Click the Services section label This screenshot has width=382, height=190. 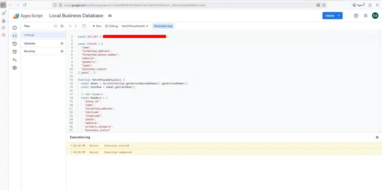(29, 51)
